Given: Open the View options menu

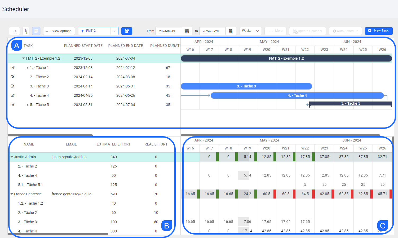Looking at the screenshot, I should [59, 31].
